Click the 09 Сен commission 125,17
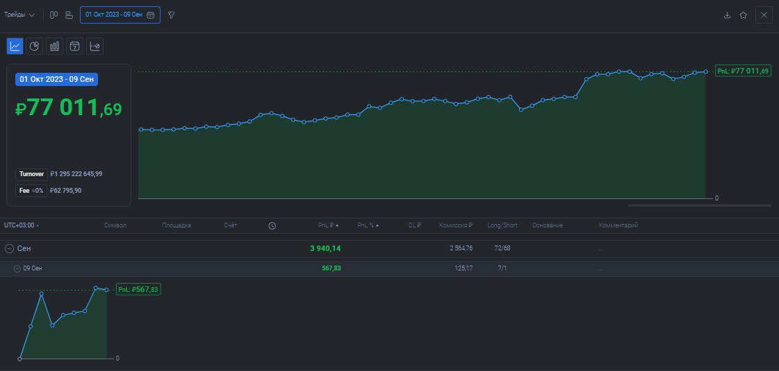The height and width of the screenshot is (371, 779). (464, 268)
